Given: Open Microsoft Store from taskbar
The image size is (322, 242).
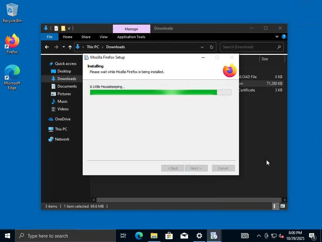Looking at the screenshot, I should coord(169,236).
